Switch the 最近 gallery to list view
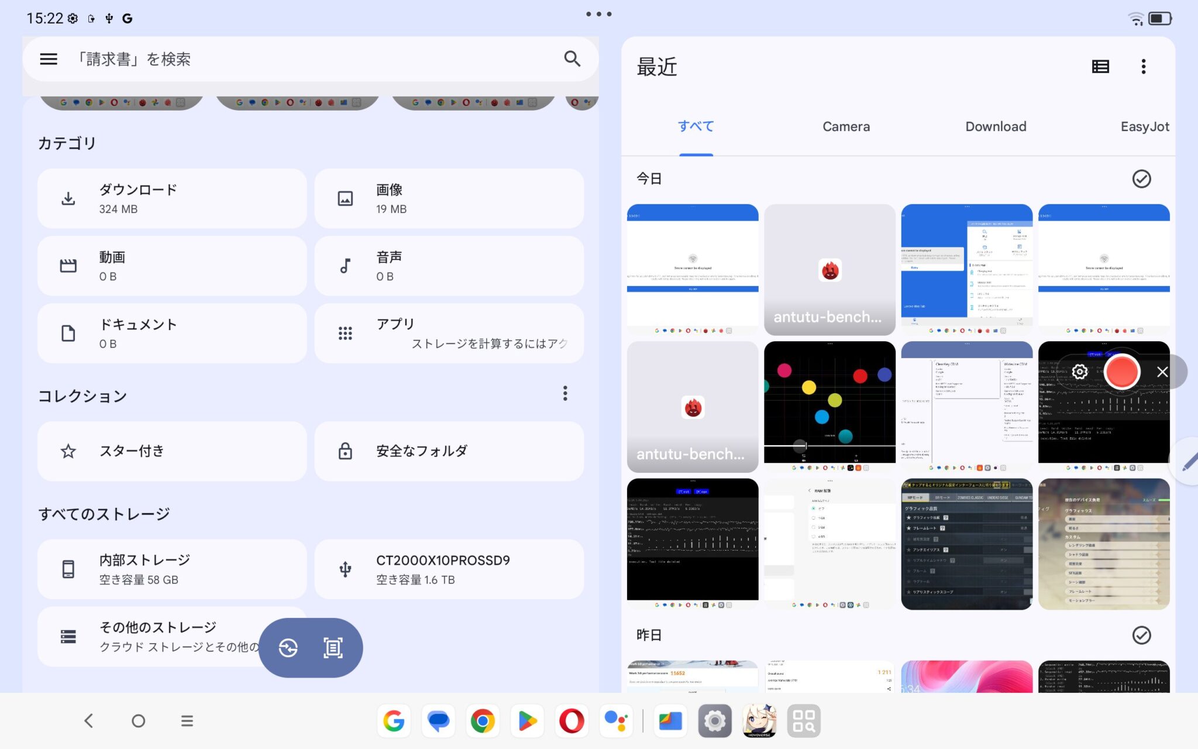This screenshot has height=749, width=1198. click(1100, 66)
